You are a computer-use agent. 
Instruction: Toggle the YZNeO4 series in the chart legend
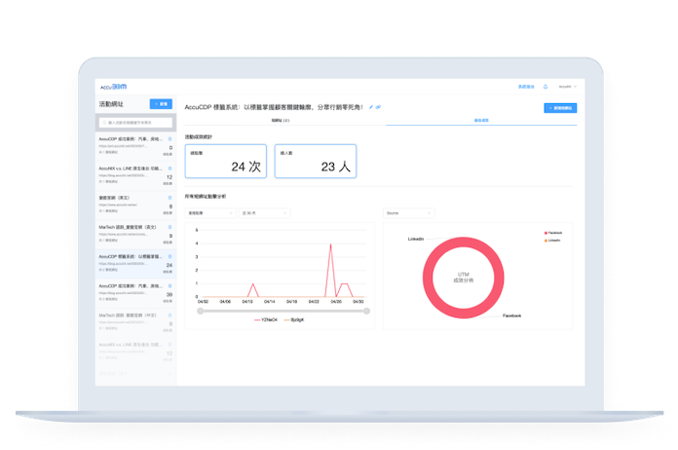pyautogui.click(x=266, y=319)
